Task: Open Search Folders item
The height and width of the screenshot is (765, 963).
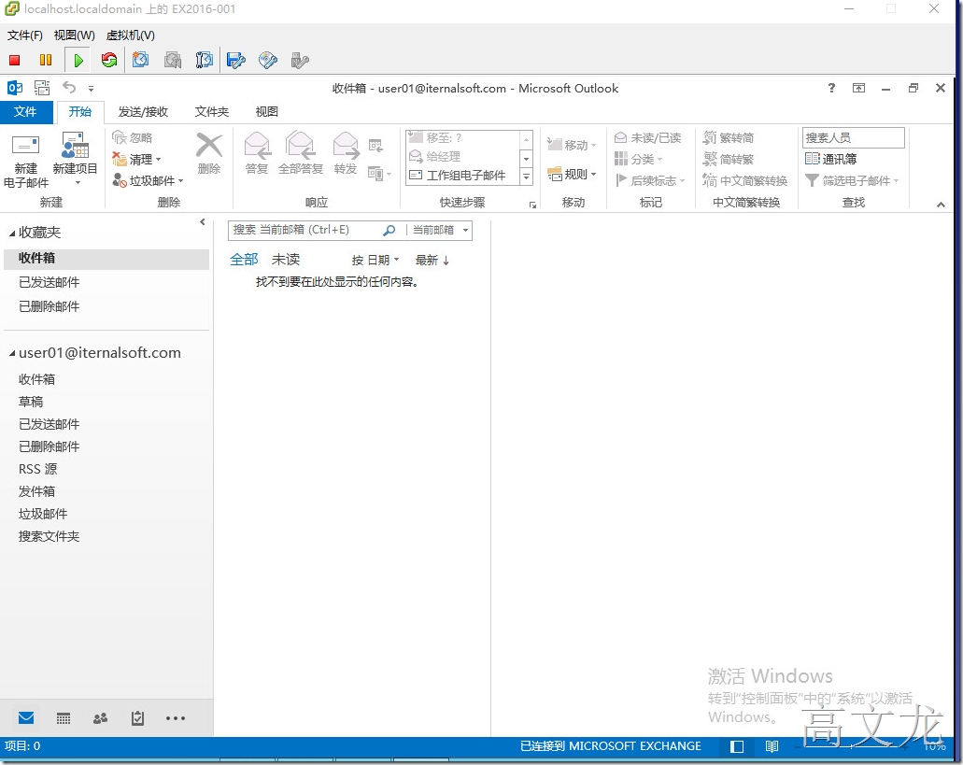Action: tap(50, 536)
